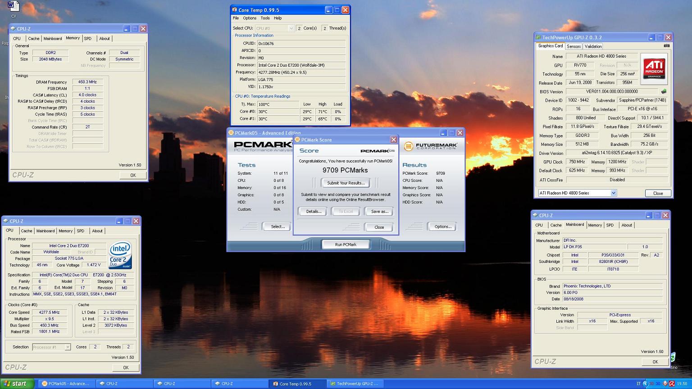Click Select button under Tests
Viewport: 692px width, 389px height.
click(278, 226)
